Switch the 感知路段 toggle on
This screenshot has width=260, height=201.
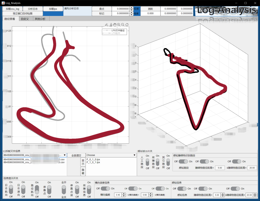pyautogui.click(x=183, y=161)
